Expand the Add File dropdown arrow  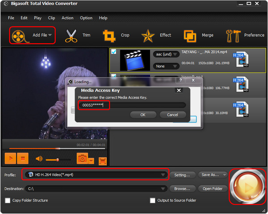coord(50,35)
